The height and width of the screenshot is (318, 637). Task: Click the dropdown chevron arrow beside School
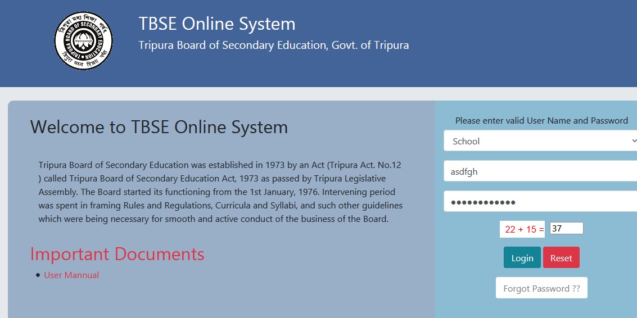tap(634, 141)
